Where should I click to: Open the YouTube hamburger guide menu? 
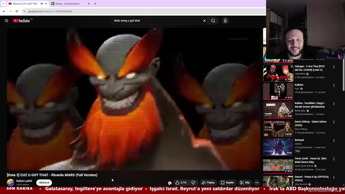tap(6, 21)
